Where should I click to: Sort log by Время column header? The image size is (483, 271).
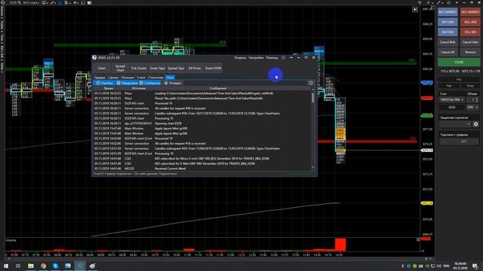coord(109,88)
